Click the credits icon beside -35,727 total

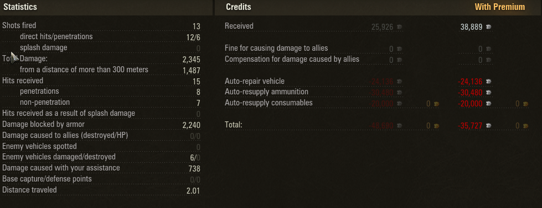pos(489,126)
